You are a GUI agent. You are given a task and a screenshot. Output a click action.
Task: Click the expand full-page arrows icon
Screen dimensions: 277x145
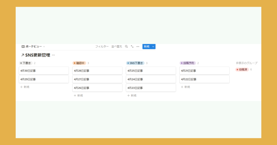point(132,47)
